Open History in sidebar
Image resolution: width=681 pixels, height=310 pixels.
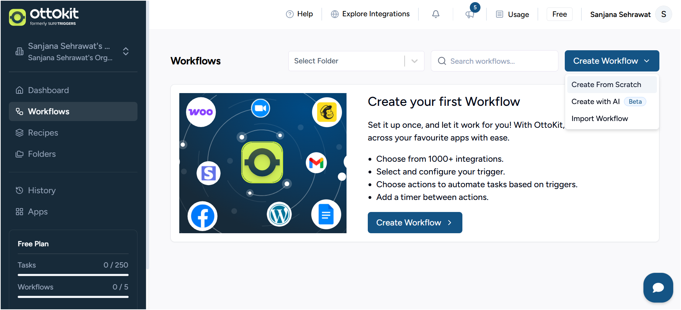pyautogui.click(x=73, y=190)
